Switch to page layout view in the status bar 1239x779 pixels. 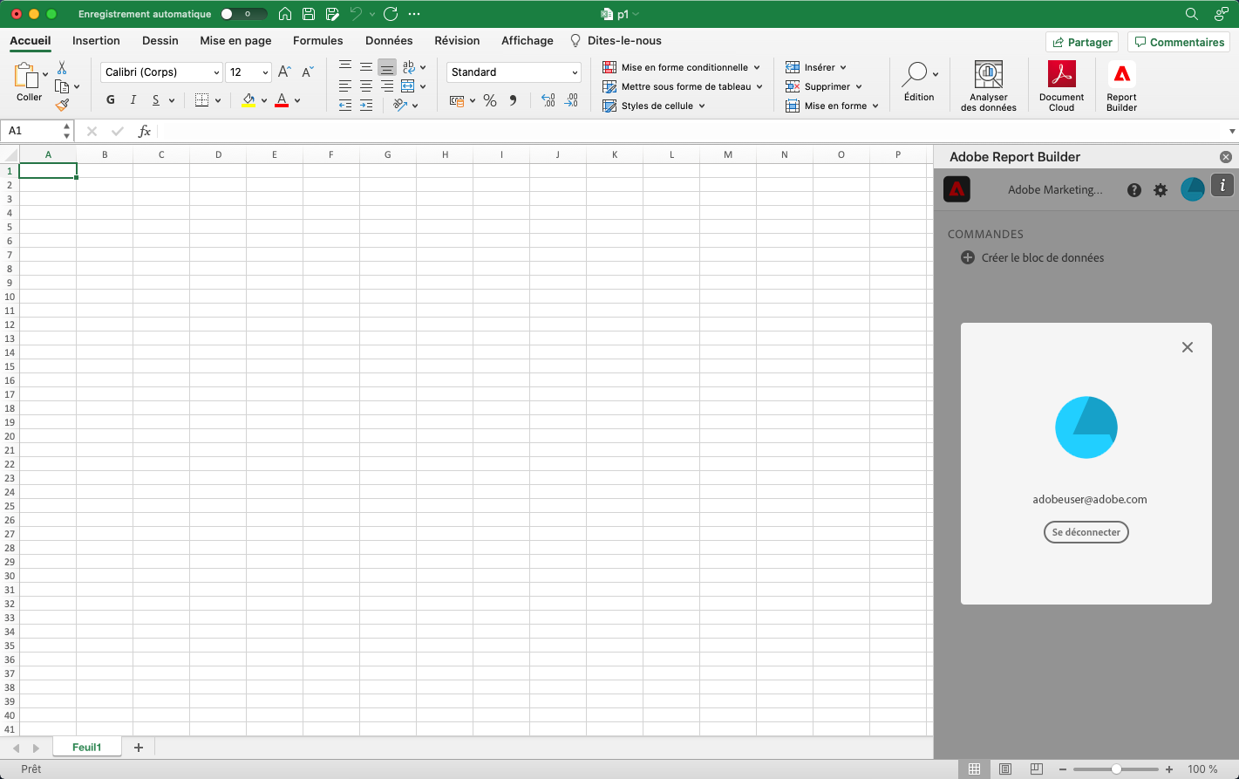pos(1005,769)
